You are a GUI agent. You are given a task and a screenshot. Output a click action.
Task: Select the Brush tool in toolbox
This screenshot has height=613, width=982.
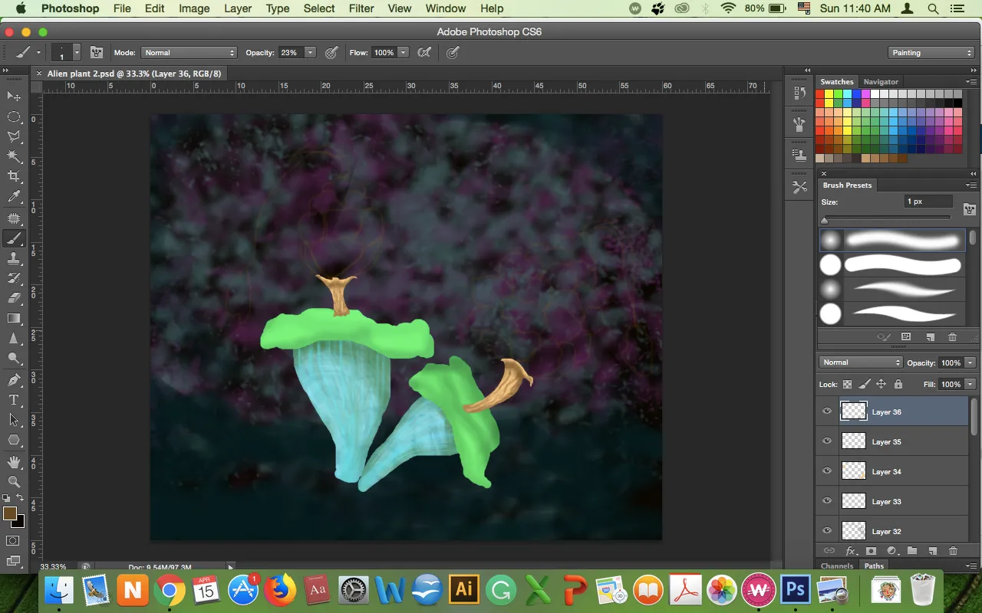[x=14, y=238]
